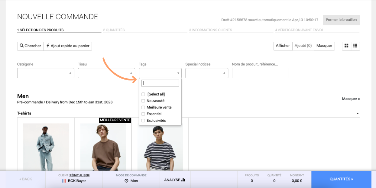Open the Special notices dropdown
The image size is (376, 188).
click(x=207, y=73)
